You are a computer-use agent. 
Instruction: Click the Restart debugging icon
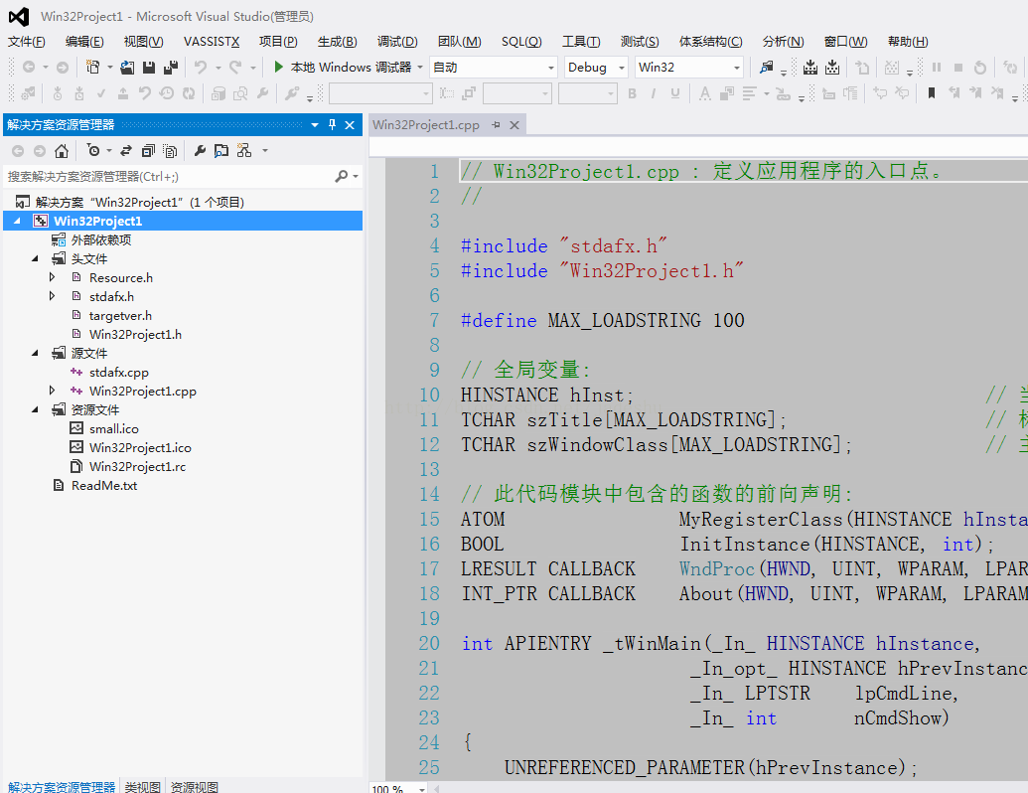pos(980,67)
